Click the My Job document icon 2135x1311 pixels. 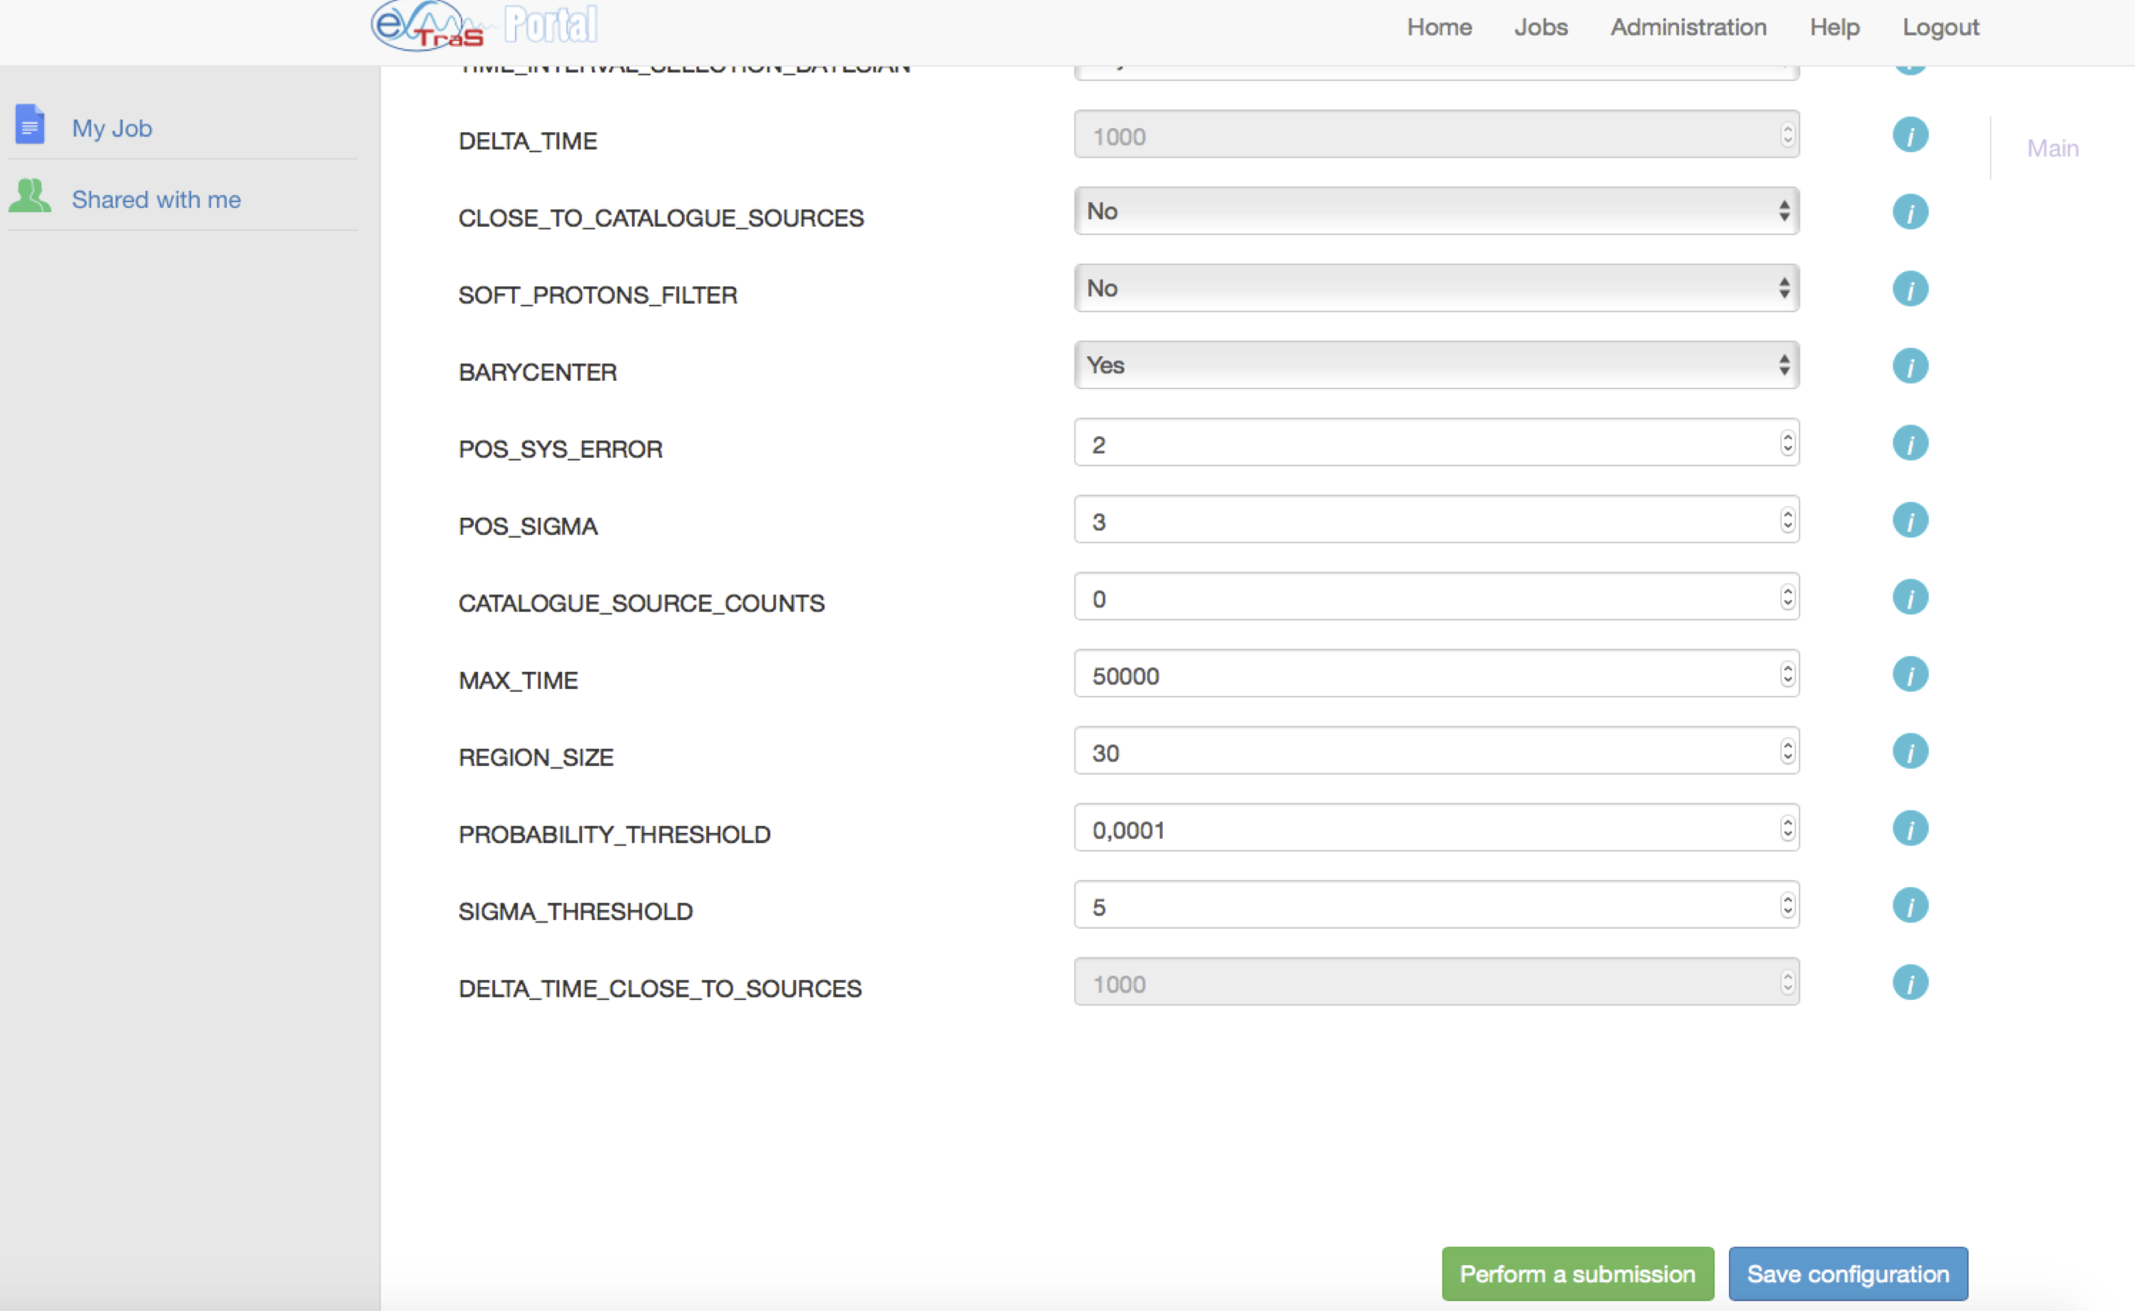(29, 125)
